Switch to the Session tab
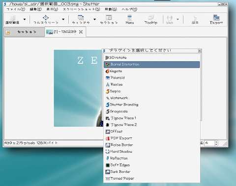The image size is (236, 186). (x=24, y=32)
